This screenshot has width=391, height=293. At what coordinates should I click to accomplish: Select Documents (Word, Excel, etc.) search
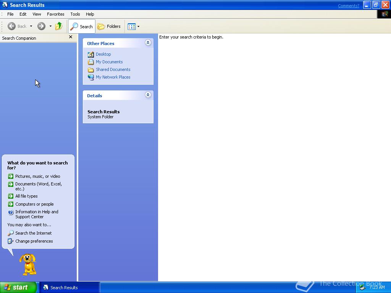point(39,186)
